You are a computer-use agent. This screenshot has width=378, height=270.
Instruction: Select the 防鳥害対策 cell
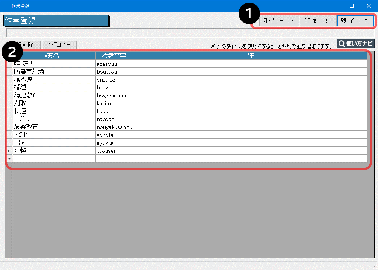point(54,72)
